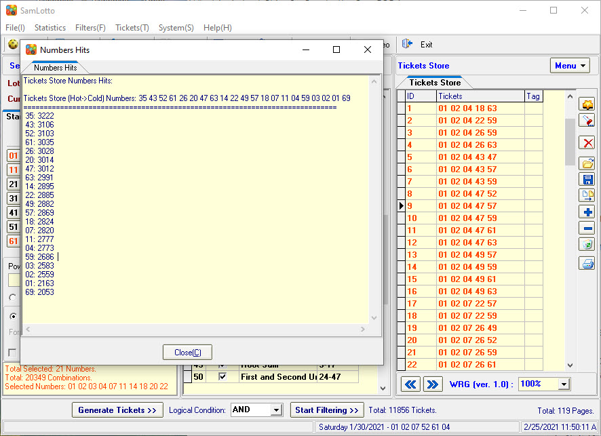Screen dimensions: 601x436
Task: Click status bar draw 'Saturday 1/30/2021 - 01 02 07 52 61 04'
Action: pyautogui.click(x=384, y=427)
